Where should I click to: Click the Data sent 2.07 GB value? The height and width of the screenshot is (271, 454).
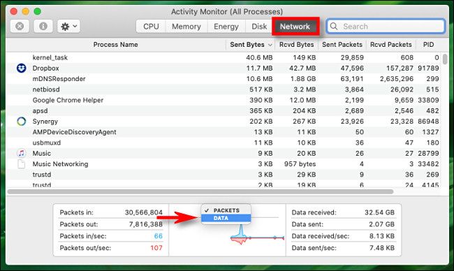tap(381, 224)
